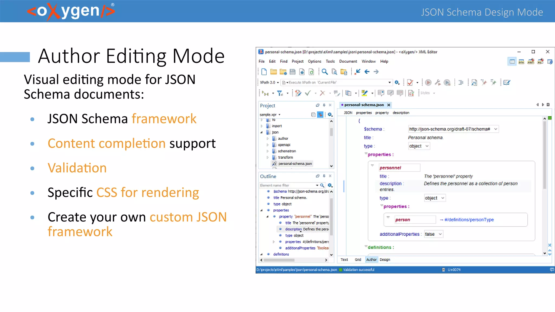This screenshot has width=555, height=312.
Task: Click the Format and Indent icon
Action: click(x=461, y=82)
